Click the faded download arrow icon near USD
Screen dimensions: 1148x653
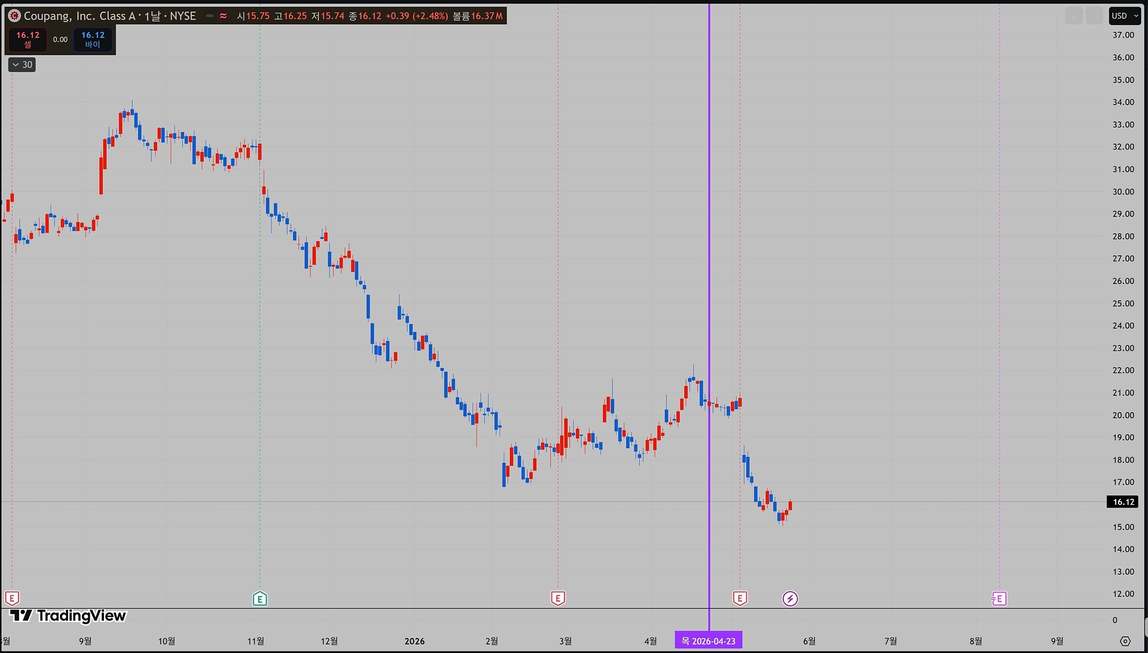(x=1074, y=16)
